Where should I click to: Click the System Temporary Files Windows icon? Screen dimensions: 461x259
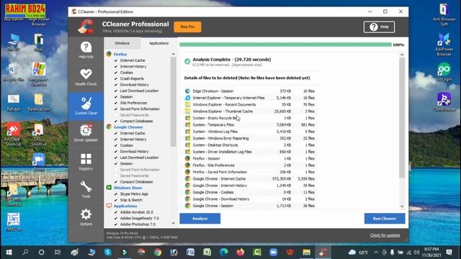click(187, 124)
